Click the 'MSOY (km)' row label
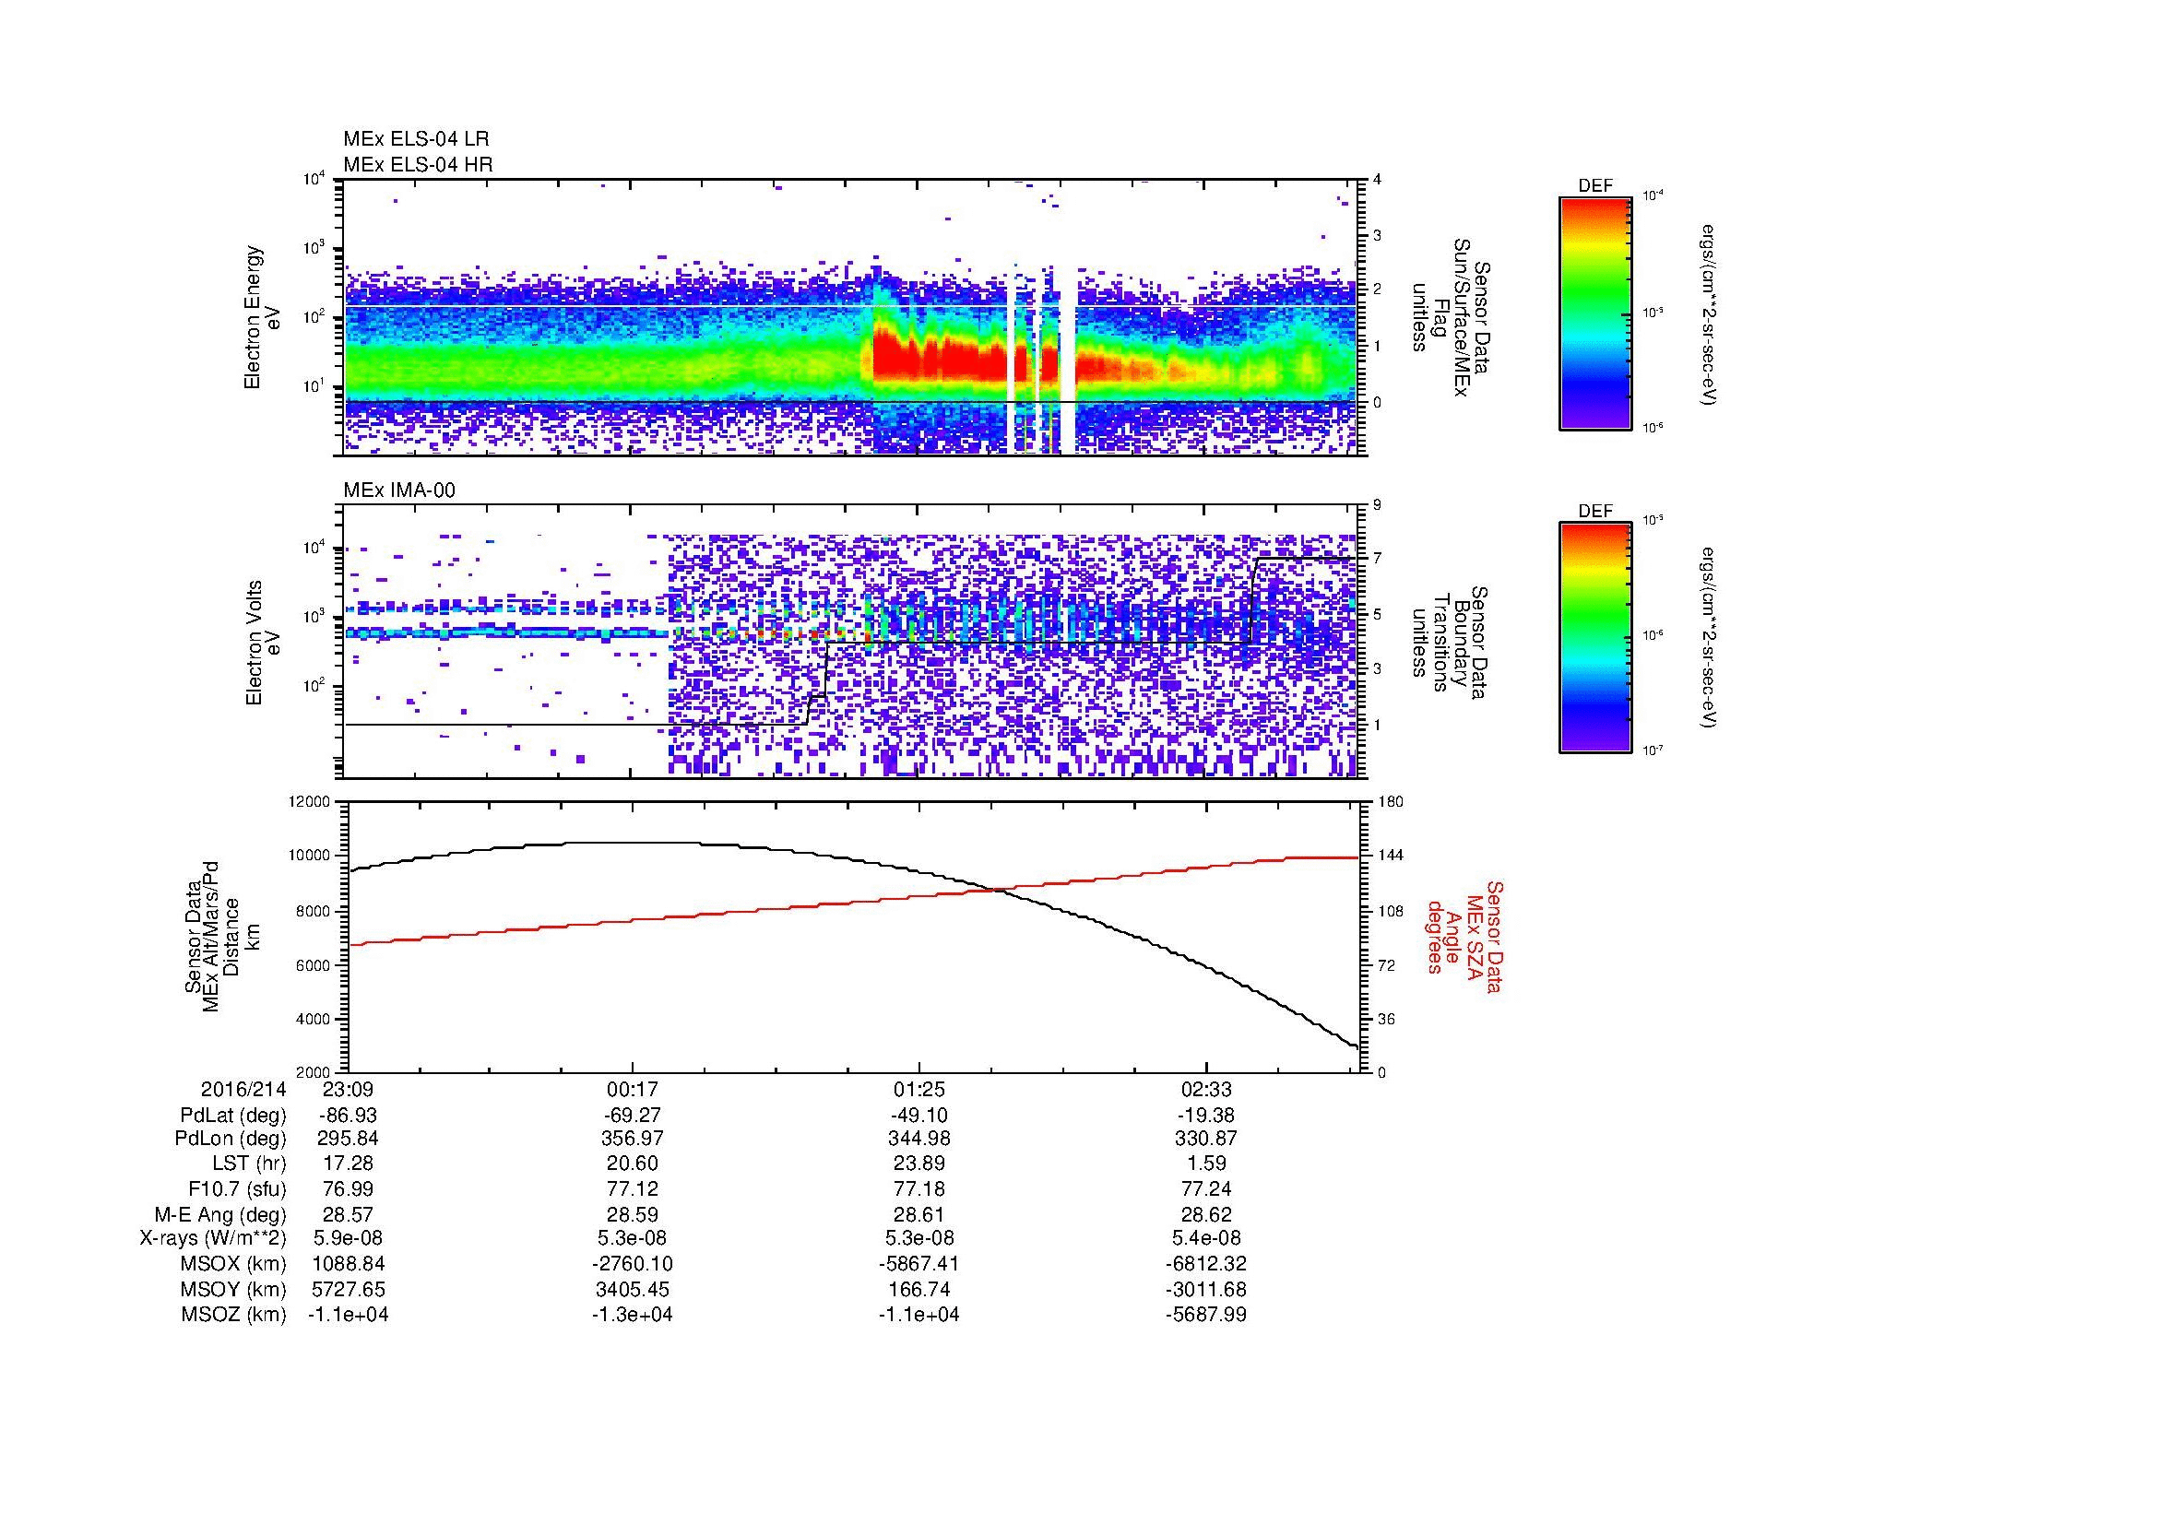 (x=234, y=1289)
